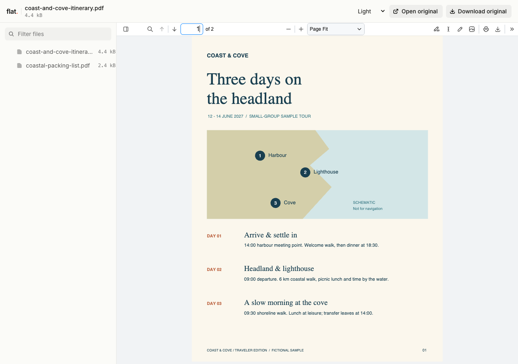
Task: Click the '09:00 departure' description line
Action: pyautogui.click(x=316, y=279)
